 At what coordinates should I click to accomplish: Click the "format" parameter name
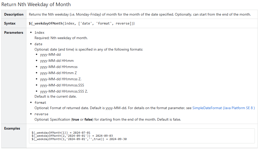pos(40,103)
